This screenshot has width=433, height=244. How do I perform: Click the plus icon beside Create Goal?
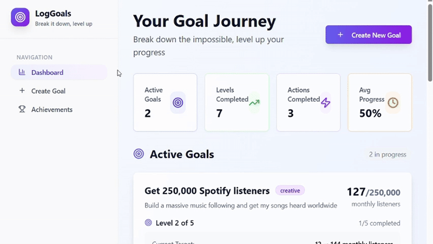(x=22, y=91)
